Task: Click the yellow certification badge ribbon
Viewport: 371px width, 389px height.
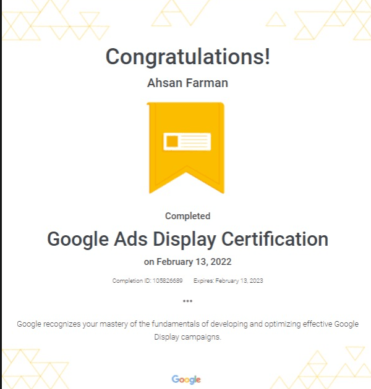Action: coord(187,148)
